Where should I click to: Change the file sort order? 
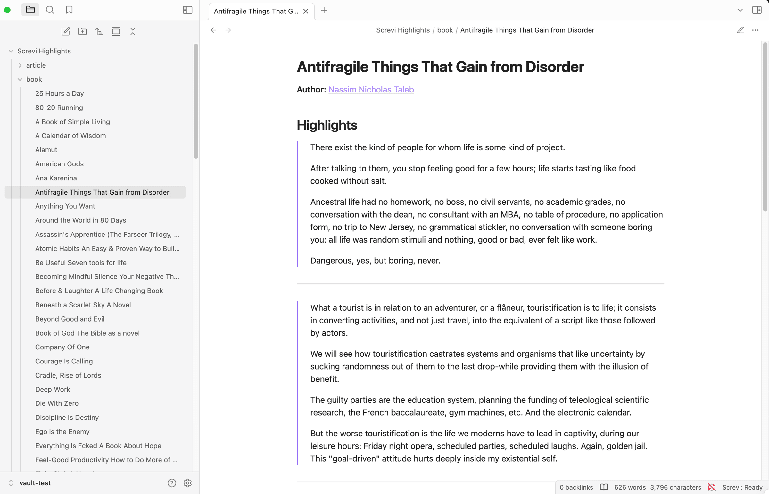tap(99, 31)
